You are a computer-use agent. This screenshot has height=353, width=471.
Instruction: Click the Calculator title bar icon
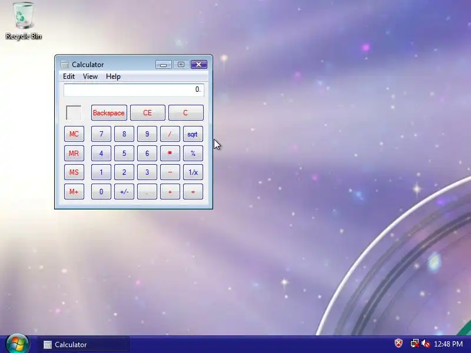point(64,65)
